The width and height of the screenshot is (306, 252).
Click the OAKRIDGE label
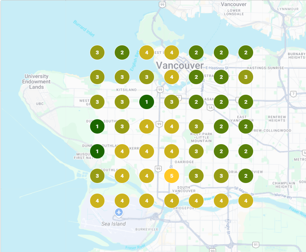click(x=184, y=162)
